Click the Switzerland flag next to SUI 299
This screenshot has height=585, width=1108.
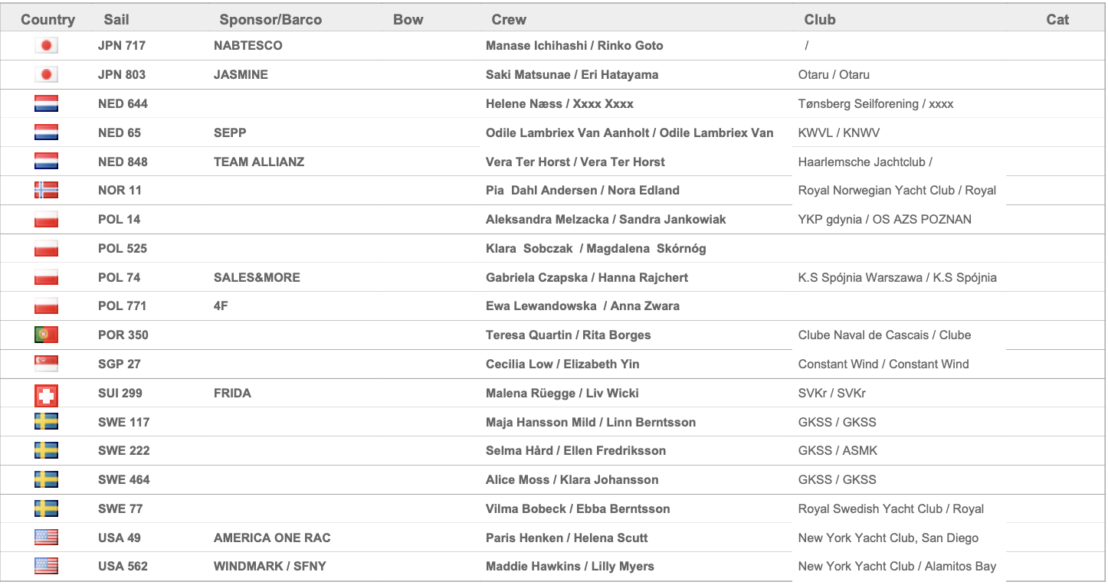(46, 395)
